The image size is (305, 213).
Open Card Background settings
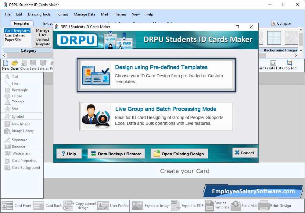coord(22,168)
